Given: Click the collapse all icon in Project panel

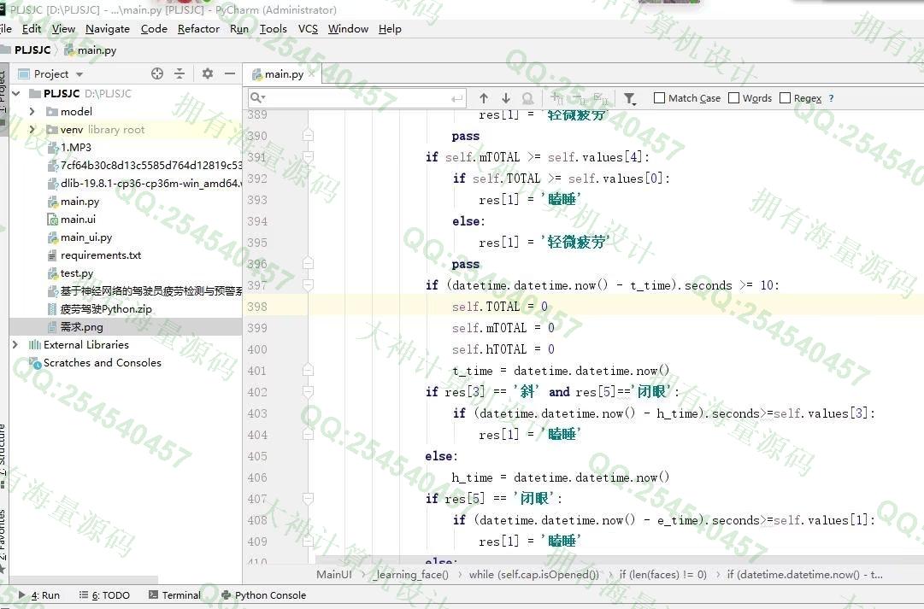Looking at the screenshot, I should [x=180, y=73].
